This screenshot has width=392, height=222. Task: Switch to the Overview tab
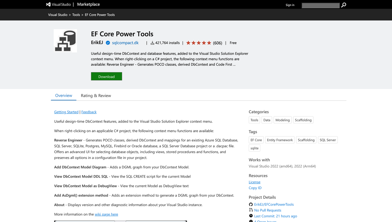coord(64,96)
